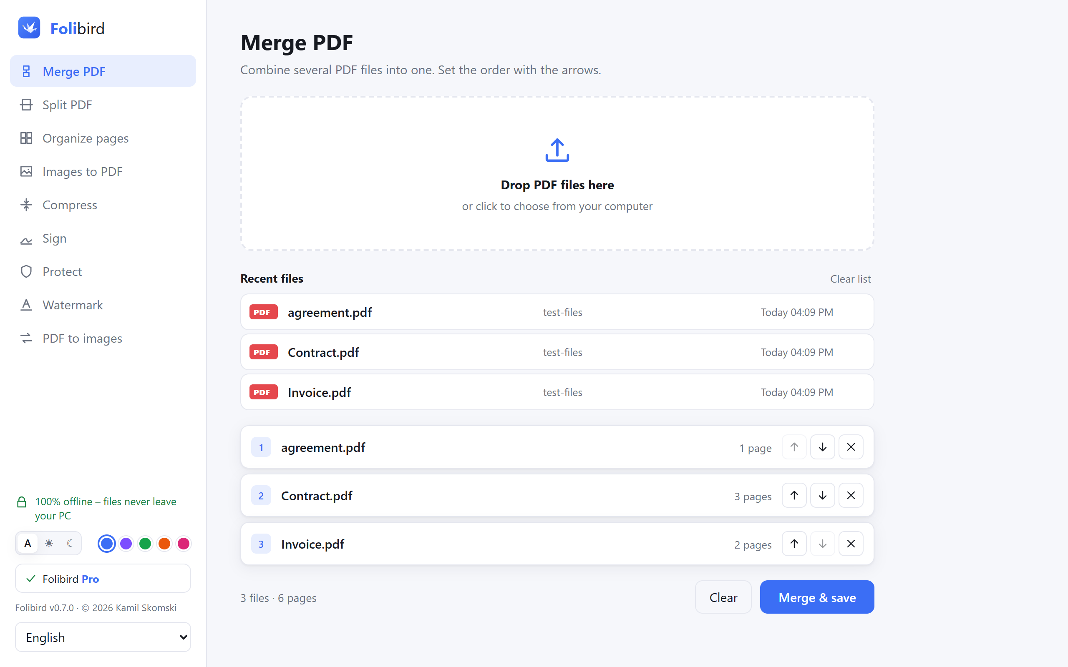Click the Split PDF sidebar icon
The height and width of the screenshot is (667, 1068).
[26, 105]
